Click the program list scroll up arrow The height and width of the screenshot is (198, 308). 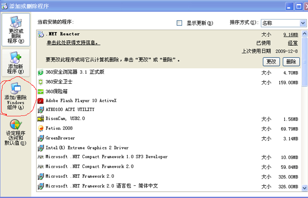click(x=304, y=34)
